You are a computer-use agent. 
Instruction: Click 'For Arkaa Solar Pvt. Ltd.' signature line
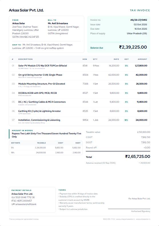click(139, 199)
